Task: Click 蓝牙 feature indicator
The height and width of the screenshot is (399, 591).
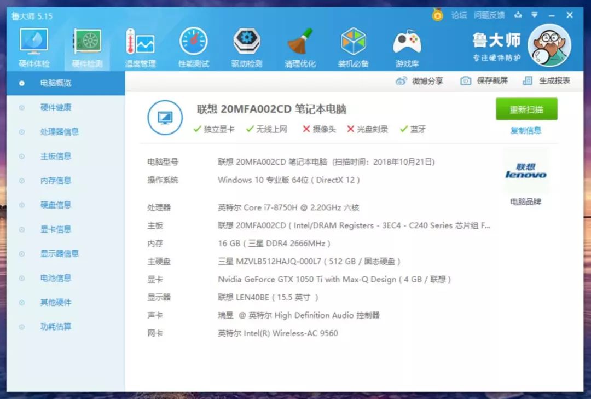Action: pos(413,129)
